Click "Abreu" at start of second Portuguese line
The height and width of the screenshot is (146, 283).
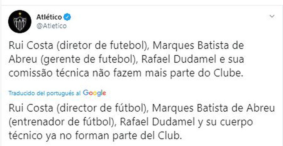coord(21,59)
